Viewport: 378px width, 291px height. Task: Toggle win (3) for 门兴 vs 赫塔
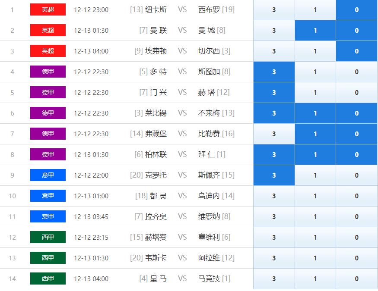pos(274,93)
